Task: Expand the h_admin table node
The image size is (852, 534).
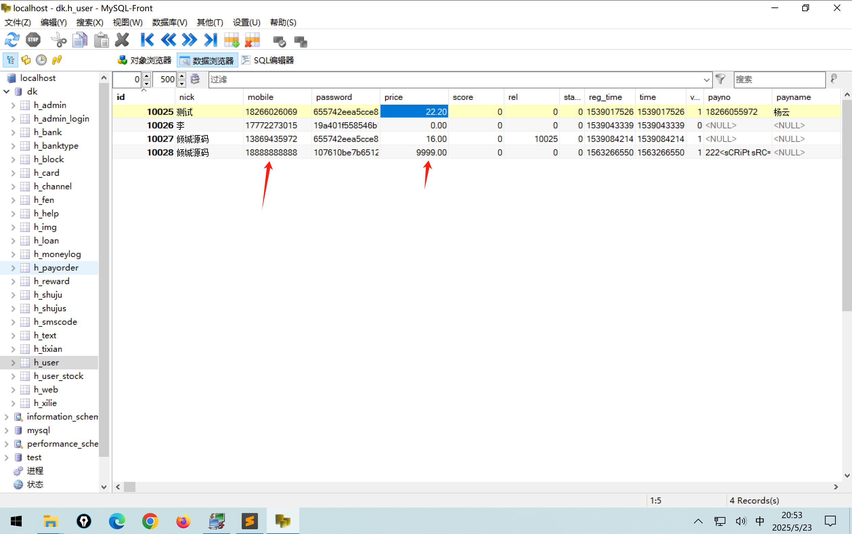Action: pos(13,105)
